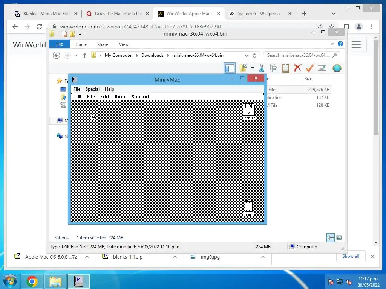
Task: Click the clipboard Paste icon
Action: click(x=286, y=68)
